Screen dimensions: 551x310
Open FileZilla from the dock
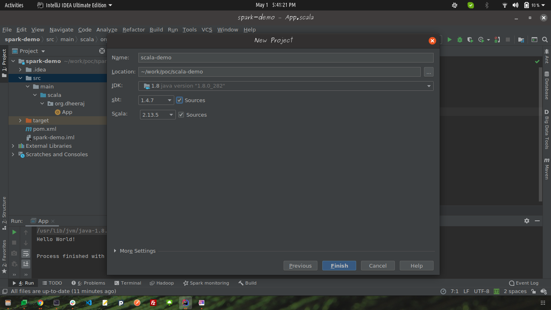tap(153, 303)
